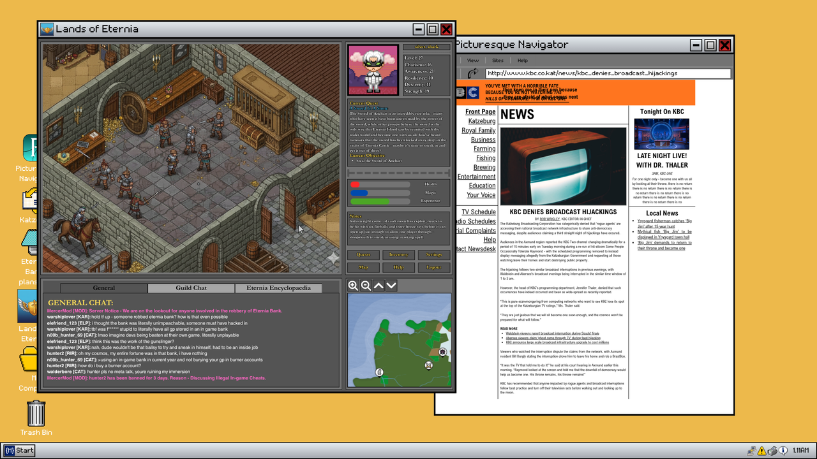This screenshot has width=817, height=459.
Task: Open the Picturesque Navigator desktop icon
Action: pos(29,148)
